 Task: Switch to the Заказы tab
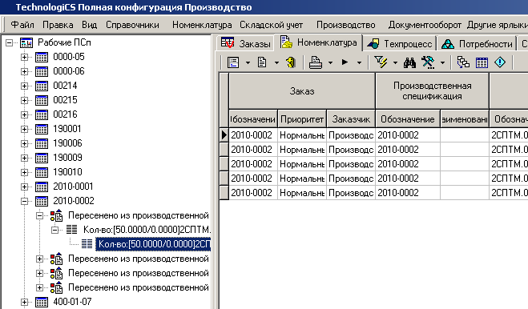click(x=246, y=43)
